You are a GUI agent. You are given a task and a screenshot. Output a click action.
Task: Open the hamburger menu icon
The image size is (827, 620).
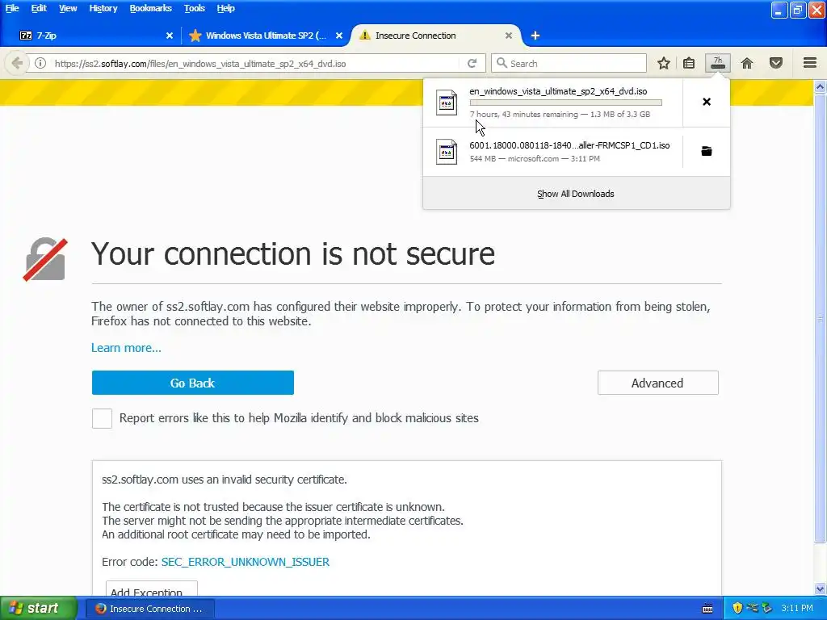[x=810, y=63]
